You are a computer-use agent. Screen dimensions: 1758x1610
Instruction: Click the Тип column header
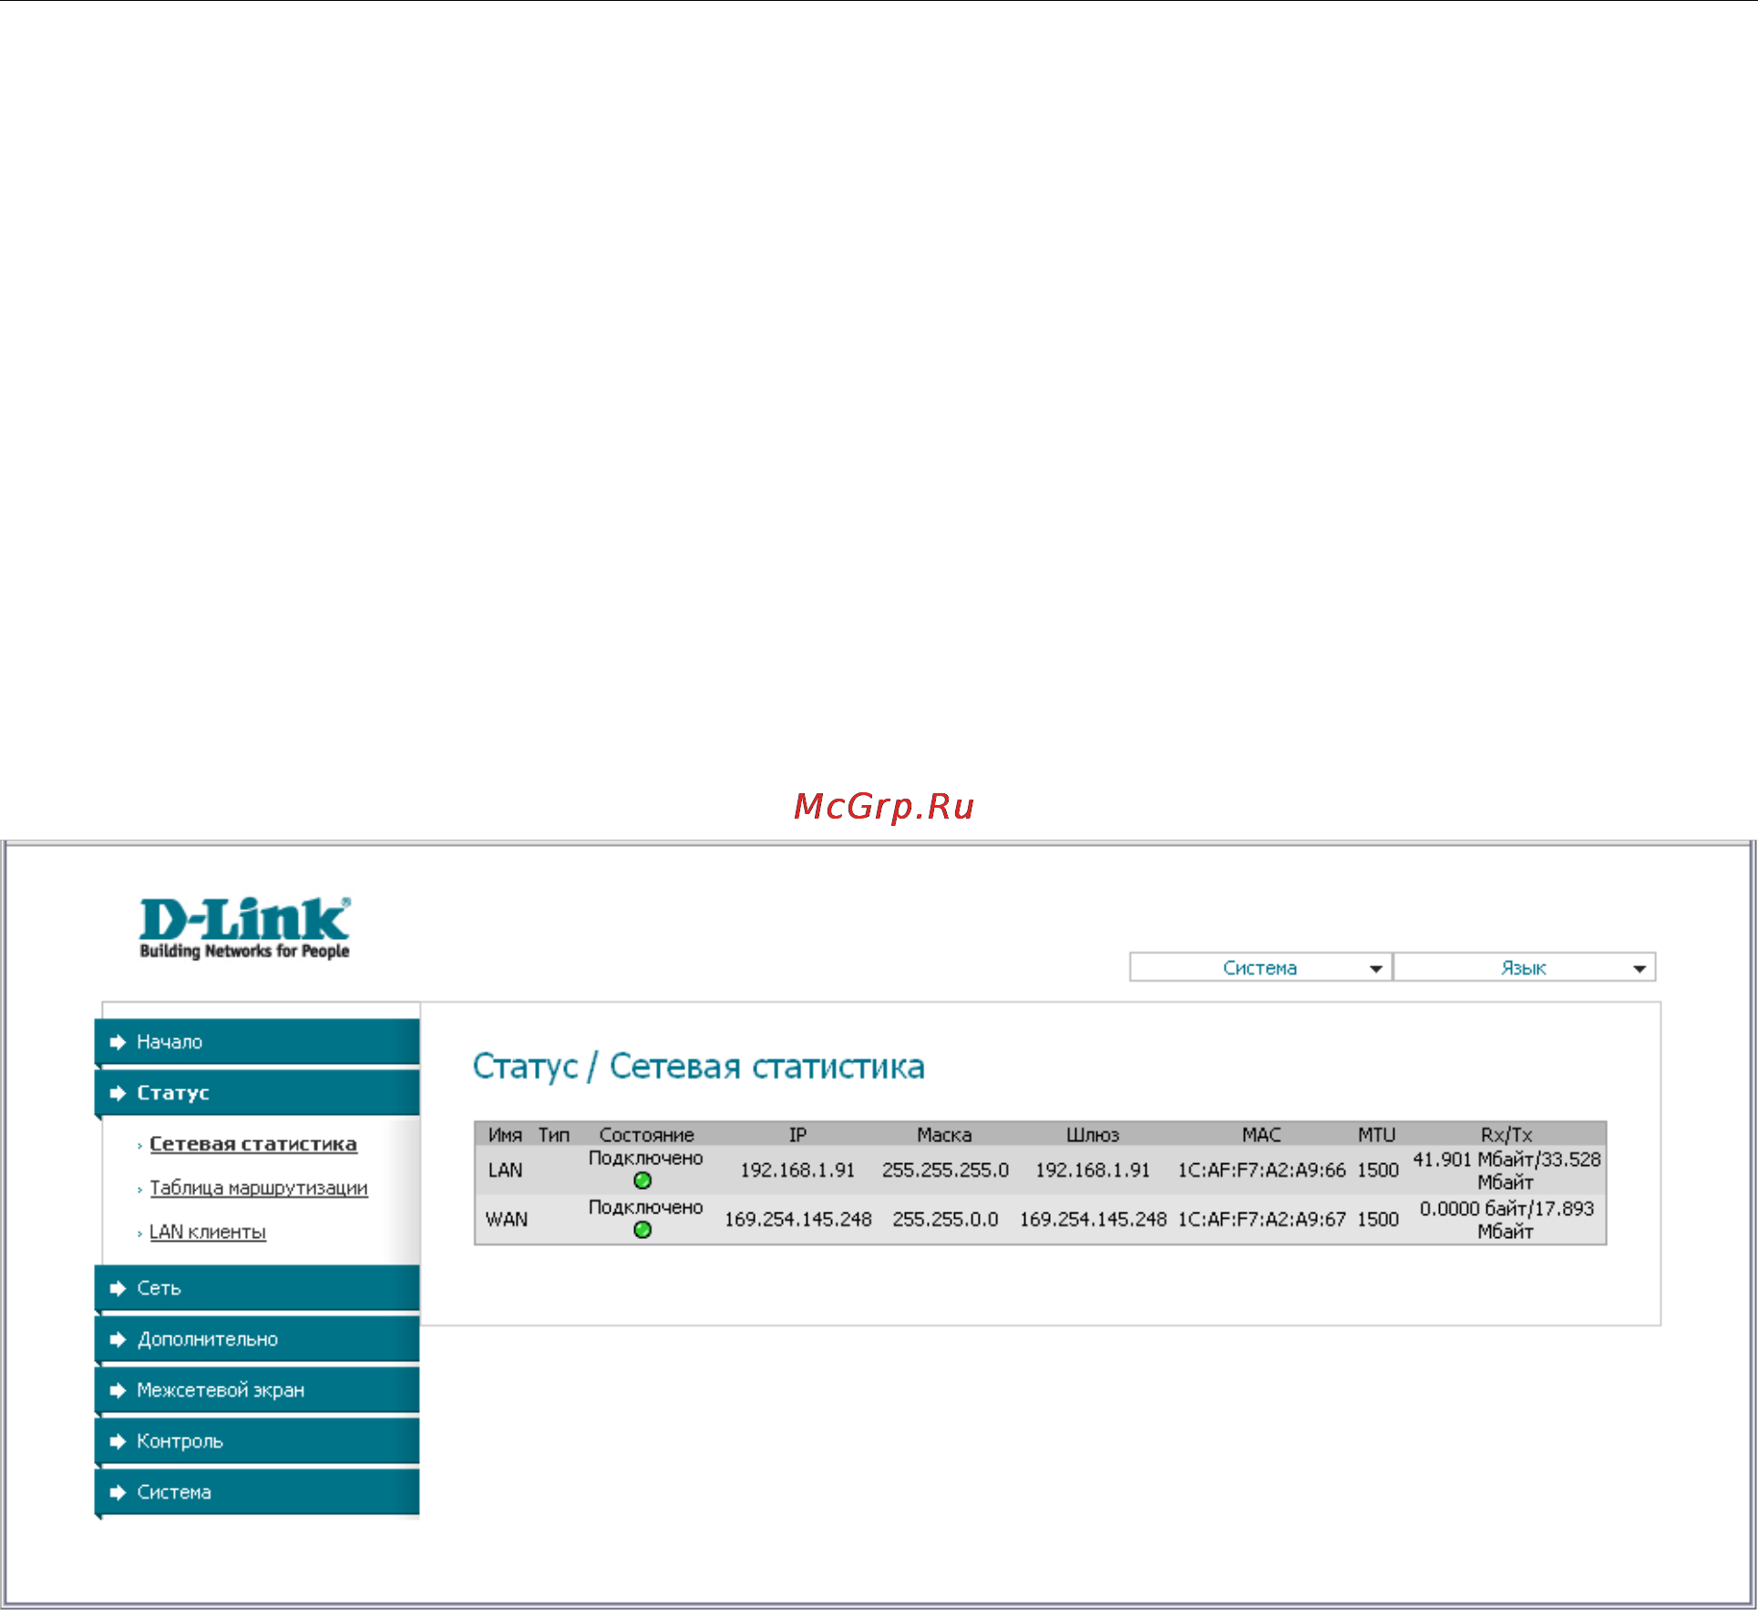(553, 1135)
